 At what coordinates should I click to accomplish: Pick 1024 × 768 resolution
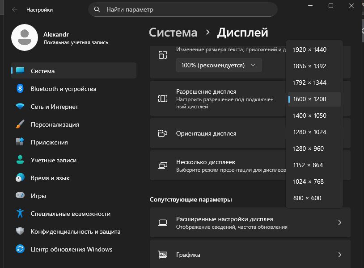pos(314,181)
